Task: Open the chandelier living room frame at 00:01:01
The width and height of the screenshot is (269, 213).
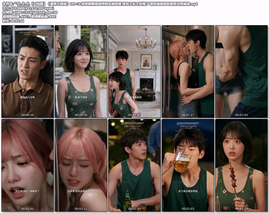Action: [134, 72]
